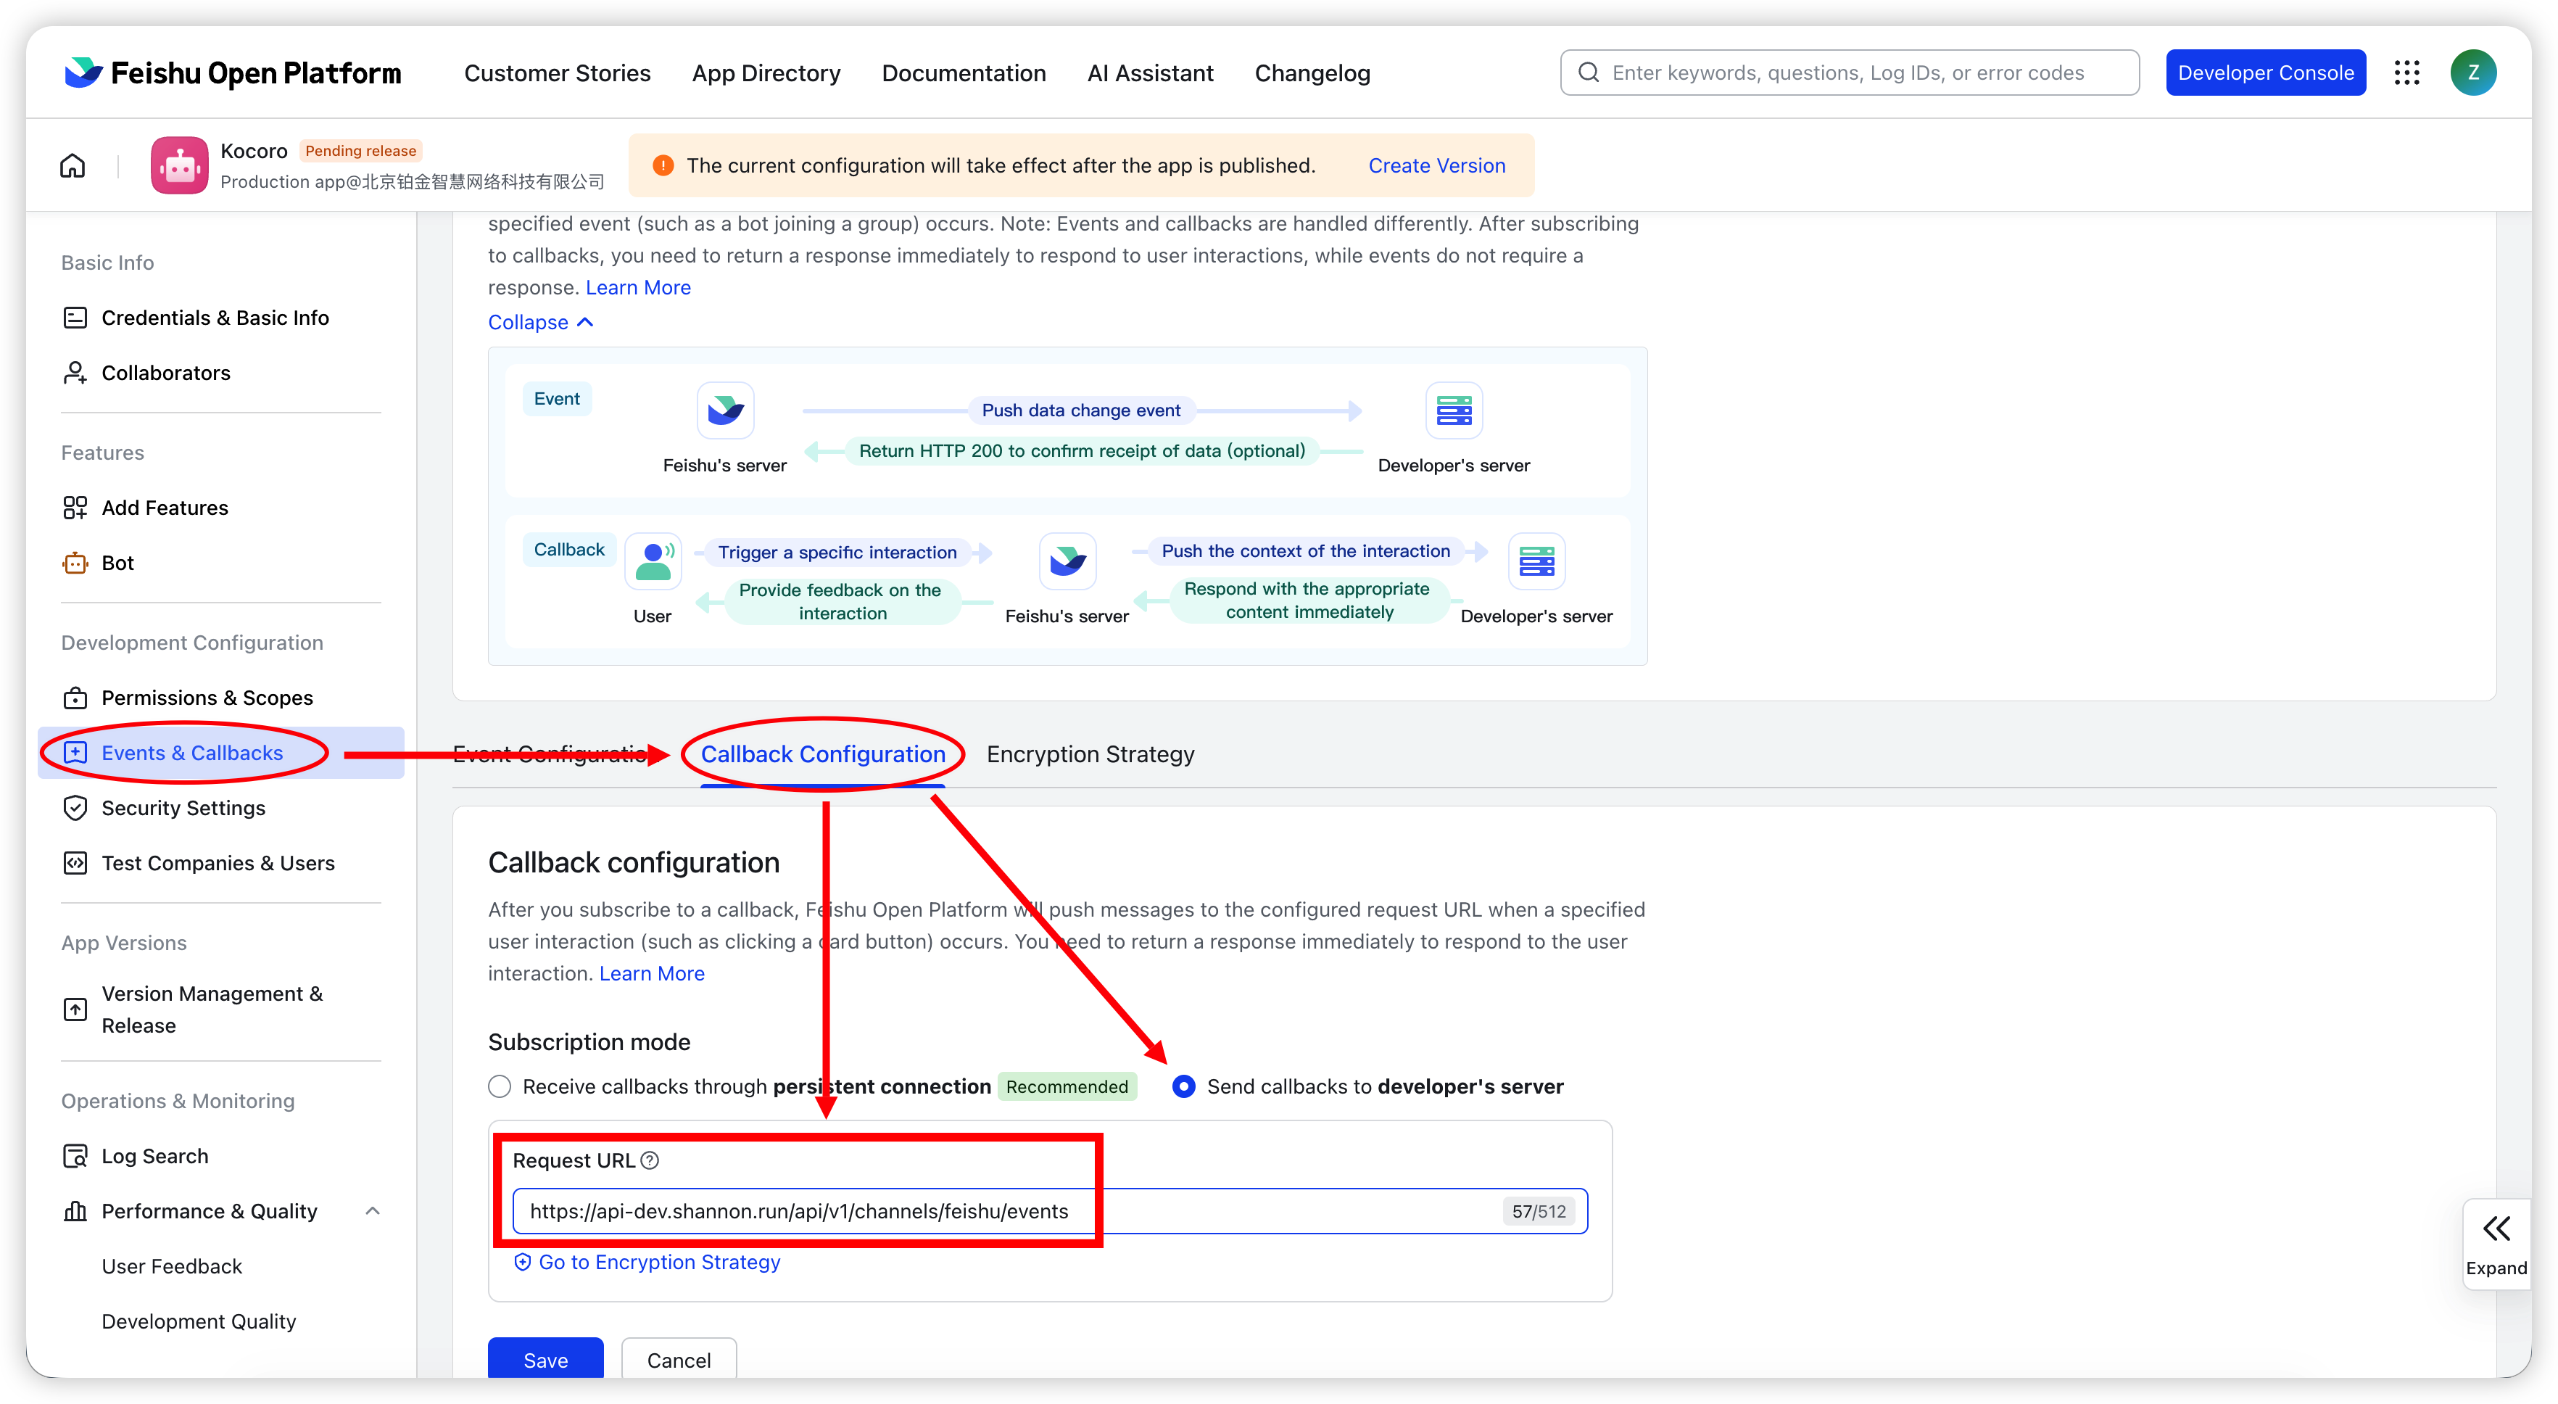Click Learn More in the top description text

click(639, 287)
